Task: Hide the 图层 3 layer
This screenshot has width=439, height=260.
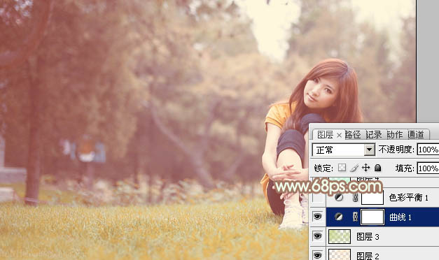Action: 317,236
